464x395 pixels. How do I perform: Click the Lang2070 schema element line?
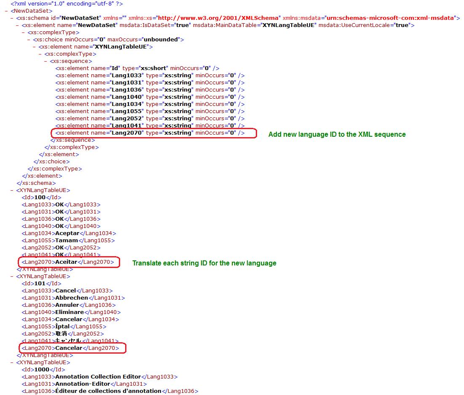pos(150,133)
